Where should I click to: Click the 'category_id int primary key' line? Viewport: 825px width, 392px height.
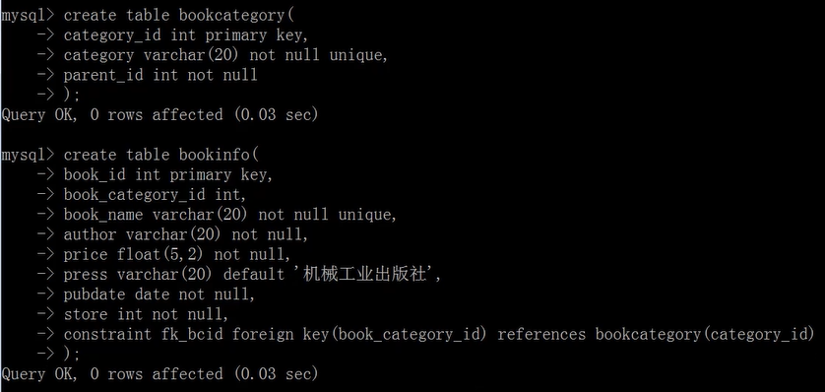pyautogui.click(x=186, y=35)
